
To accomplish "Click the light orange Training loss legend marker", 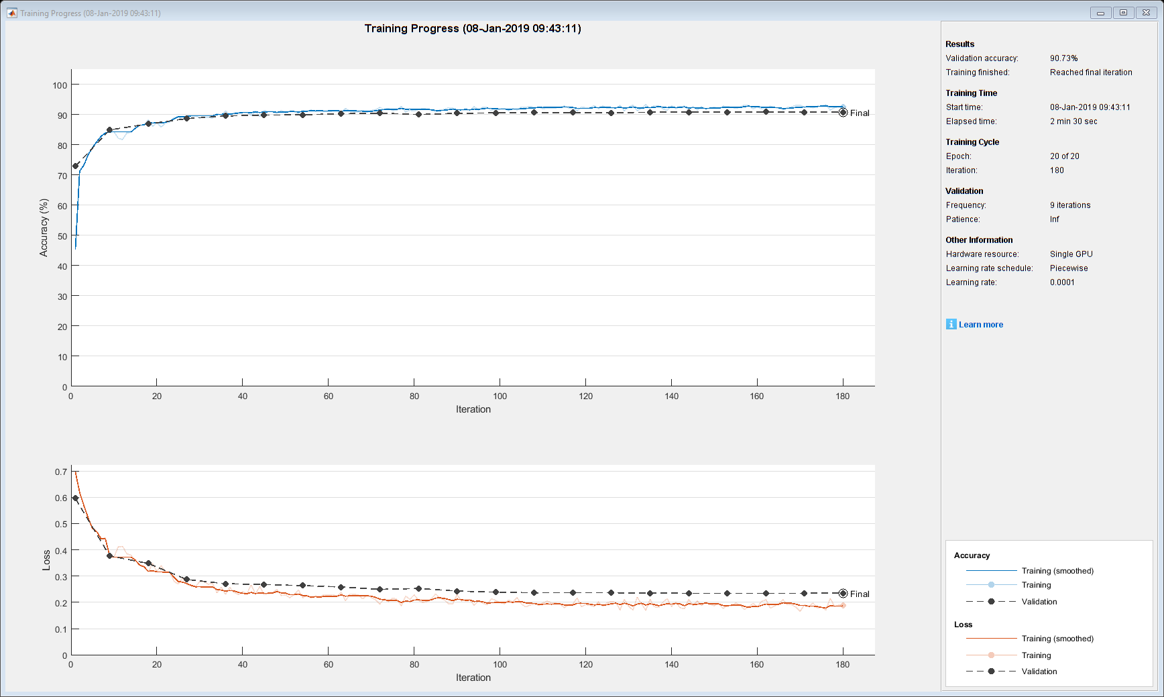I will click(991, 655).
